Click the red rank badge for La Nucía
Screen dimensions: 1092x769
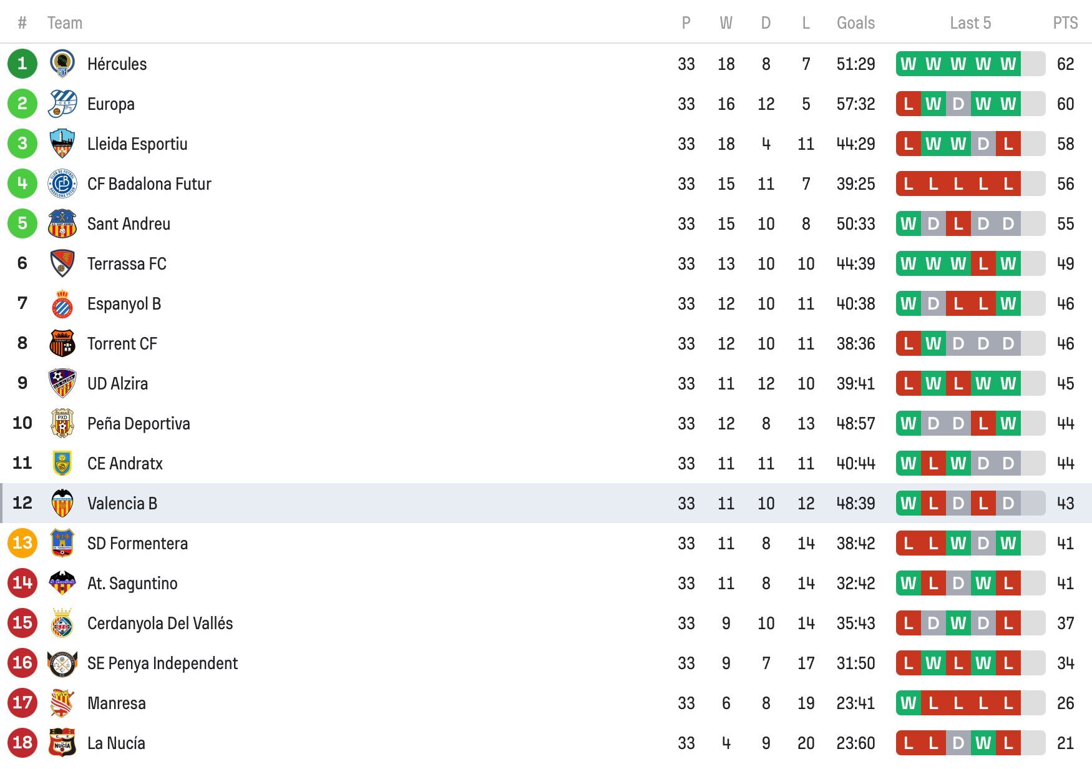tap(22, 743)
